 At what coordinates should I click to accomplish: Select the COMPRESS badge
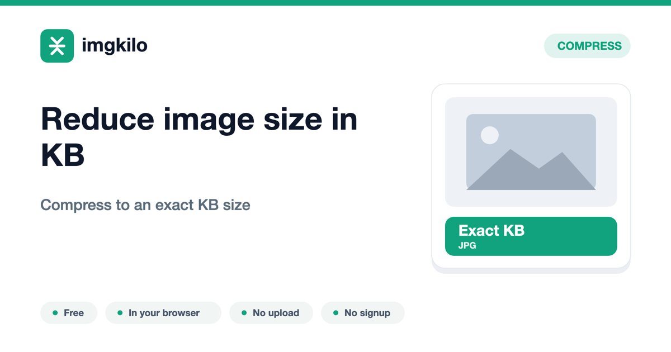click(x=587, y=46)
